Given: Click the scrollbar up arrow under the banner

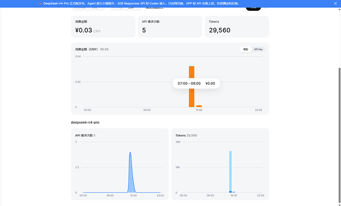Looking at the screenshot, I should [x=339, y=9].
